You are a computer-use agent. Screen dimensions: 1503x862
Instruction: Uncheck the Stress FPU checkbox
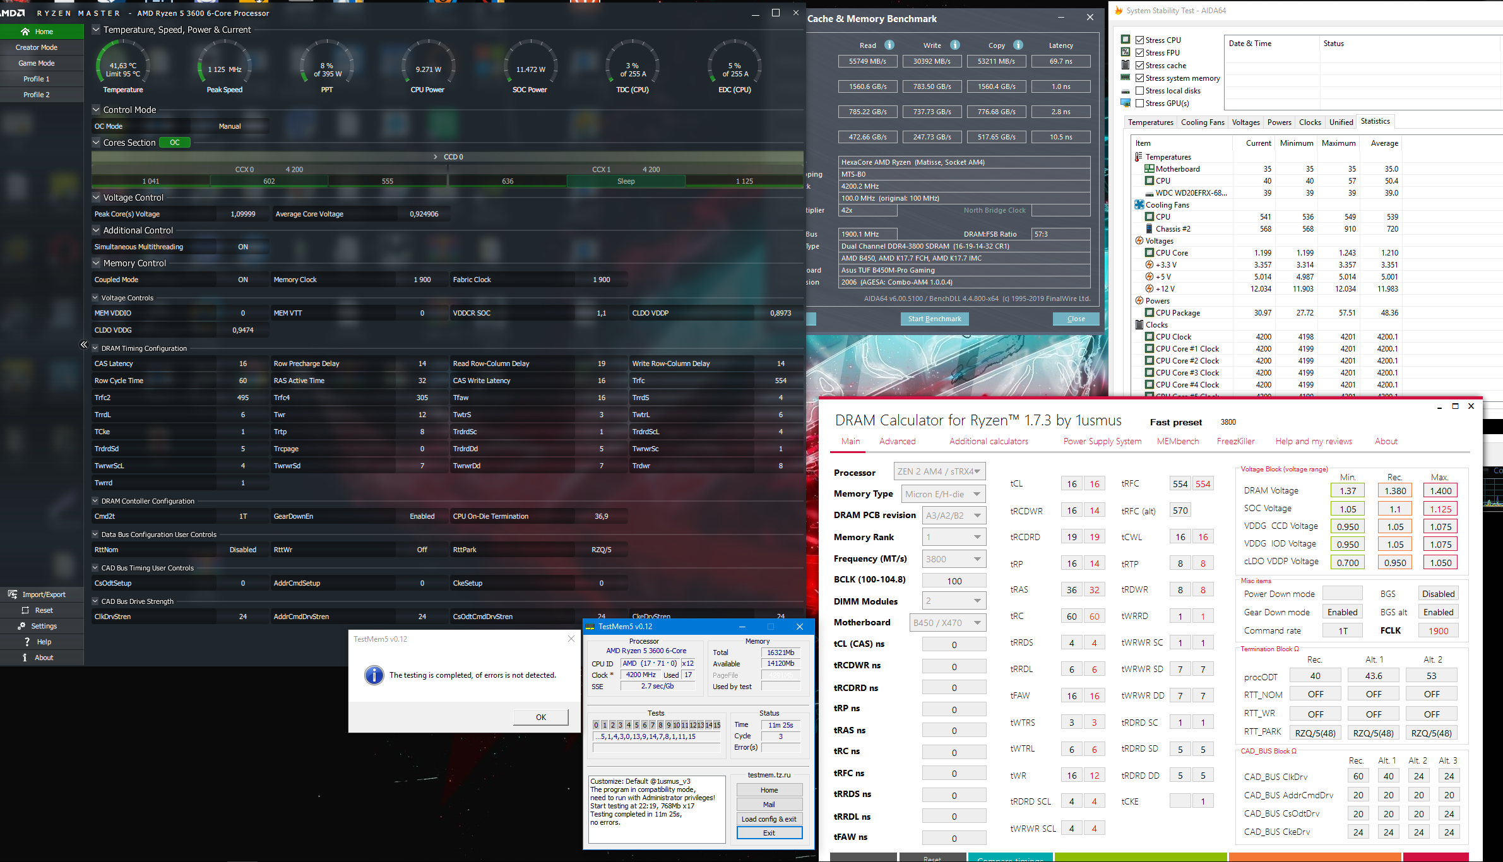[x=1140, y=52]
